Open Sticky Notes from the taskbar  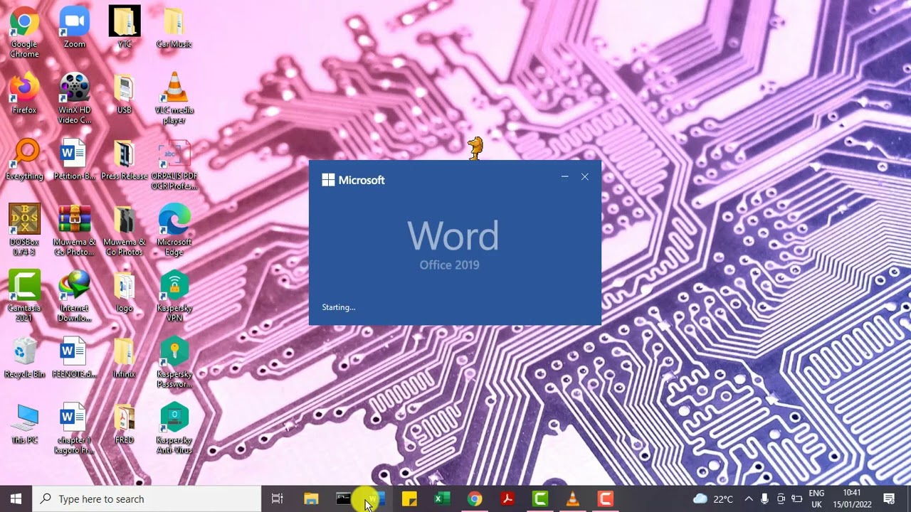click(409, 498)
